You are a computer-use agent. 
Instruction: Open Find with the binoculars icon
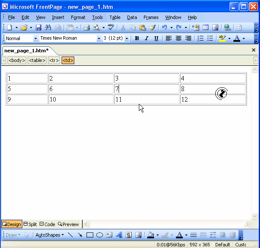(x=48, y=27)
